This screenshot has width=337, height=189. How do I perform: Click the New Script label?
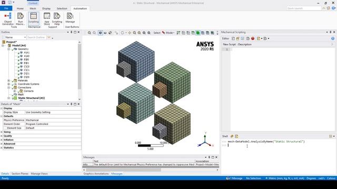click(229, 44)
